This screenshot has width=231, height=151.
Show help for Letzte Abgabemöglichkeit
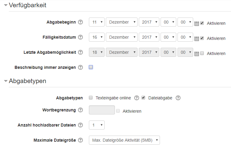click(x=80, y=52)
